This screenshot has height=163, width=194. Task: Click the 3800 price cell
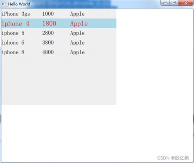[48, 43]
